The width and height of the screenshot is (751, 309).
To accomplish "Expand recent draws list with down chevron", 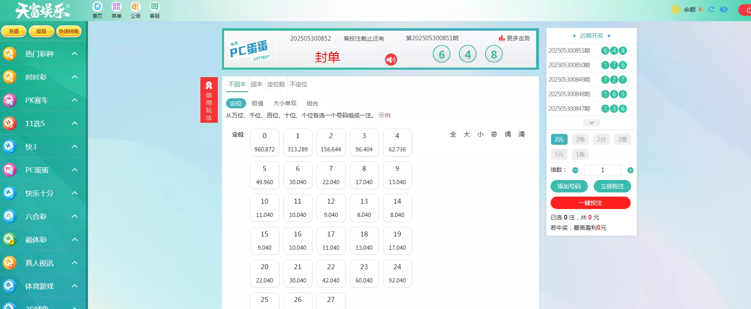I will tap(591, 123).
